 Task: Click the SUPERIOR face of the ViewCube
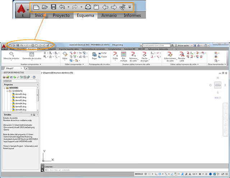click(x=218, y=85)
